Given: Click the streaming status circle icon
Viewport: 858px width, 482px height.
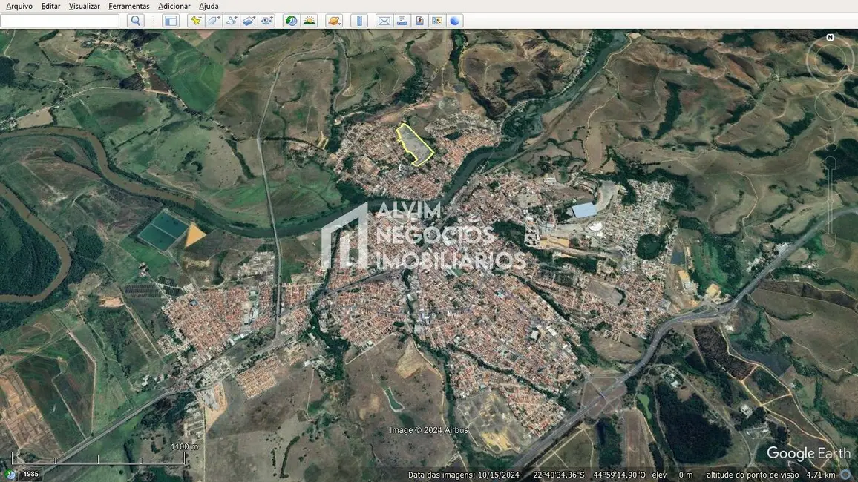Looking at the screenshot, I should (x=847, y=475).
